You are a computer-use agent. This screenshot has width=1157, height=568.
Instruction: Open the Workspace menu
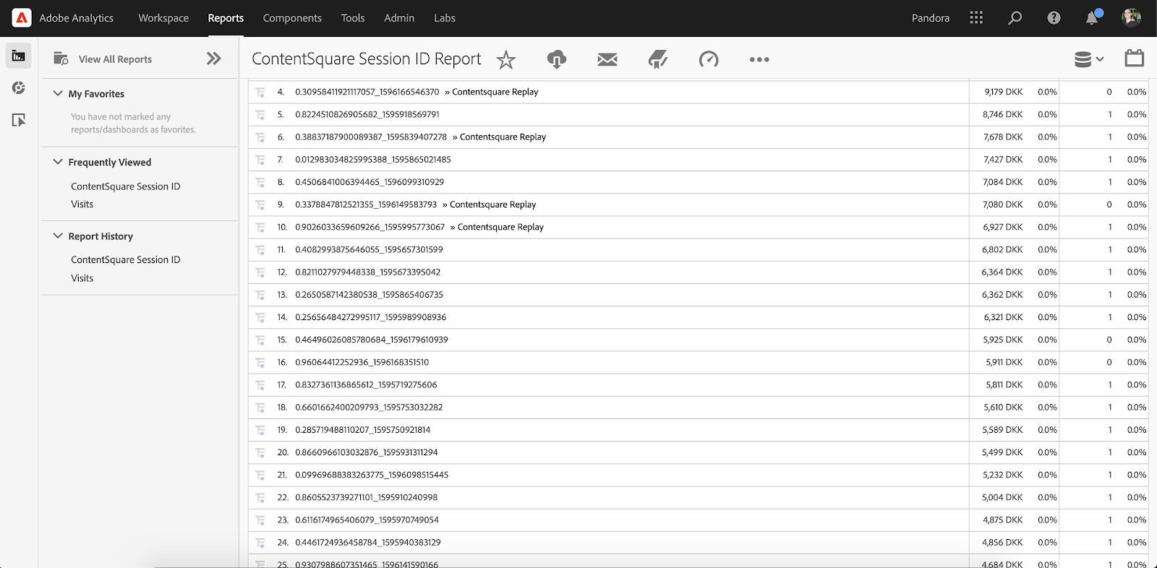click(x=163, y=18)
